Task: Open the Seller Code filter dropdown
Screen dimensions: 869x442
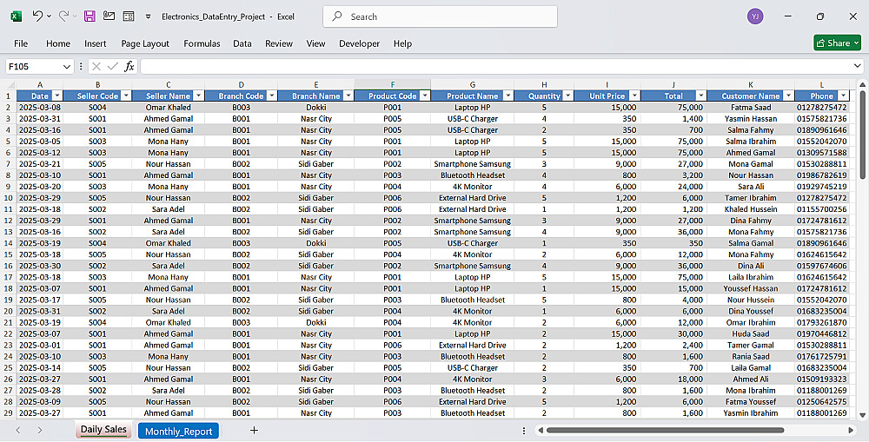Action: tap(126, 96)
